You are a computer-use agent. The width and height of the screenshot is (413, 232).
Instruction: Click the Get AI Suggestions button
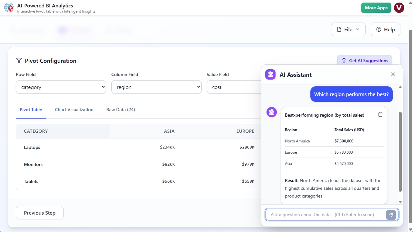(x=365, y=60)
